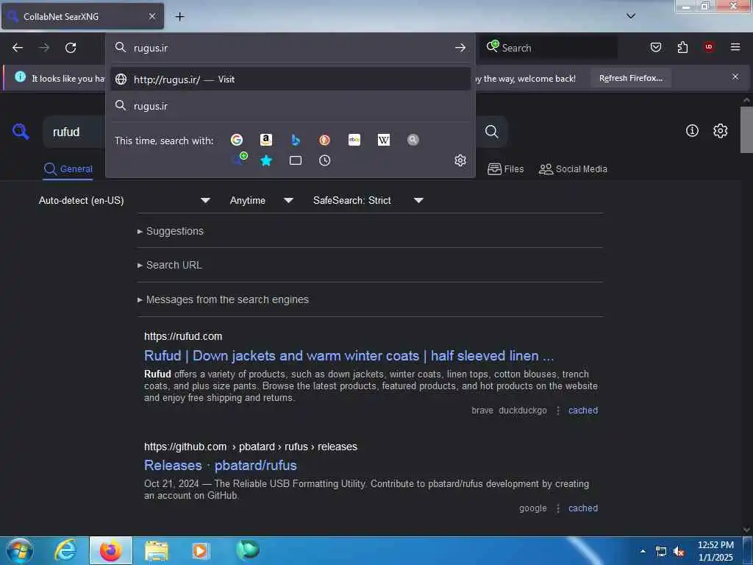Dismiss the Refresh Firefox notification bar
Screen dimensions: 753x565
click(735, 77)
